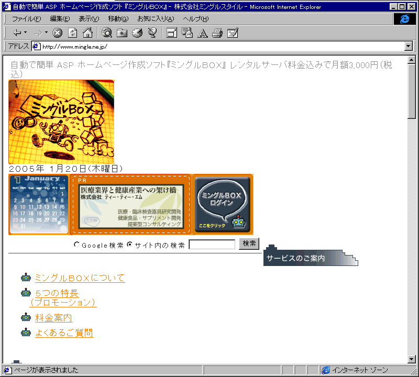Print the page using the printer icon
The width and height of the screenshot is (419, 377).
pos(217,33)
